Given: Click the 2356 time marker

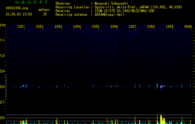Looking at the screenshot, I should (114, 27).
